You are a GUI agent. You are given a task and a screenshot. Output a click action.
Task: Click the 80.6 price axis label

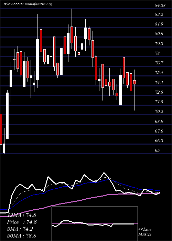coord(159,34)
